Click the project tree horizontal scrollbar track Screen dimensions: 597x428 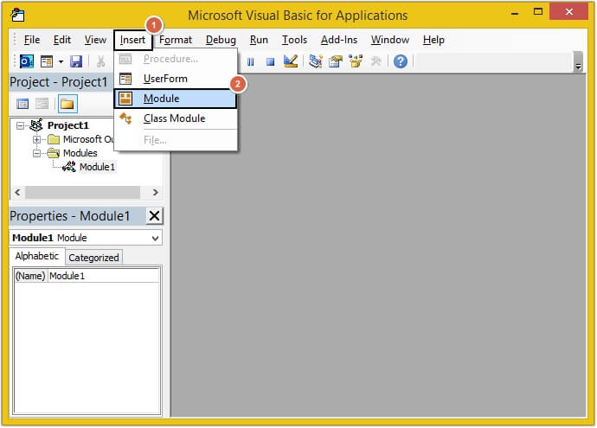click(82, 192)
